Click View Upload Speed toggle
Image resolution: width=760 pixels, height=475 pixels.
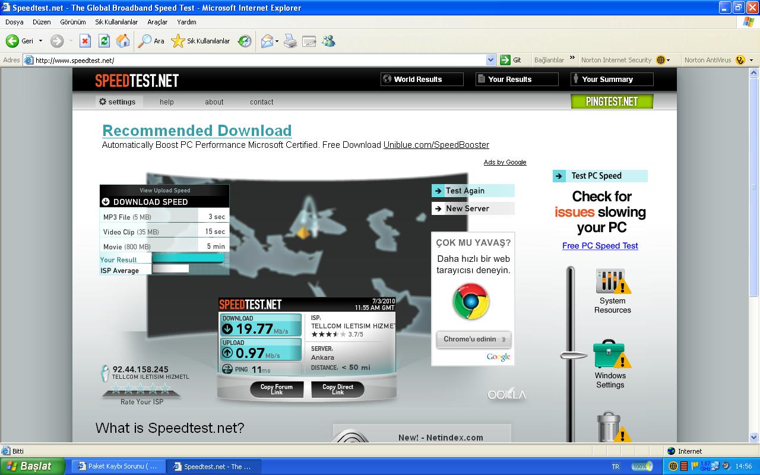[164, 190]
